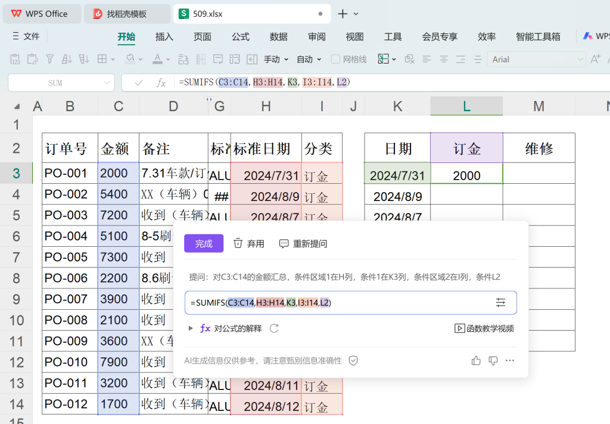
Task: Open the borders dropdown arrow
Action: (113, 59)
